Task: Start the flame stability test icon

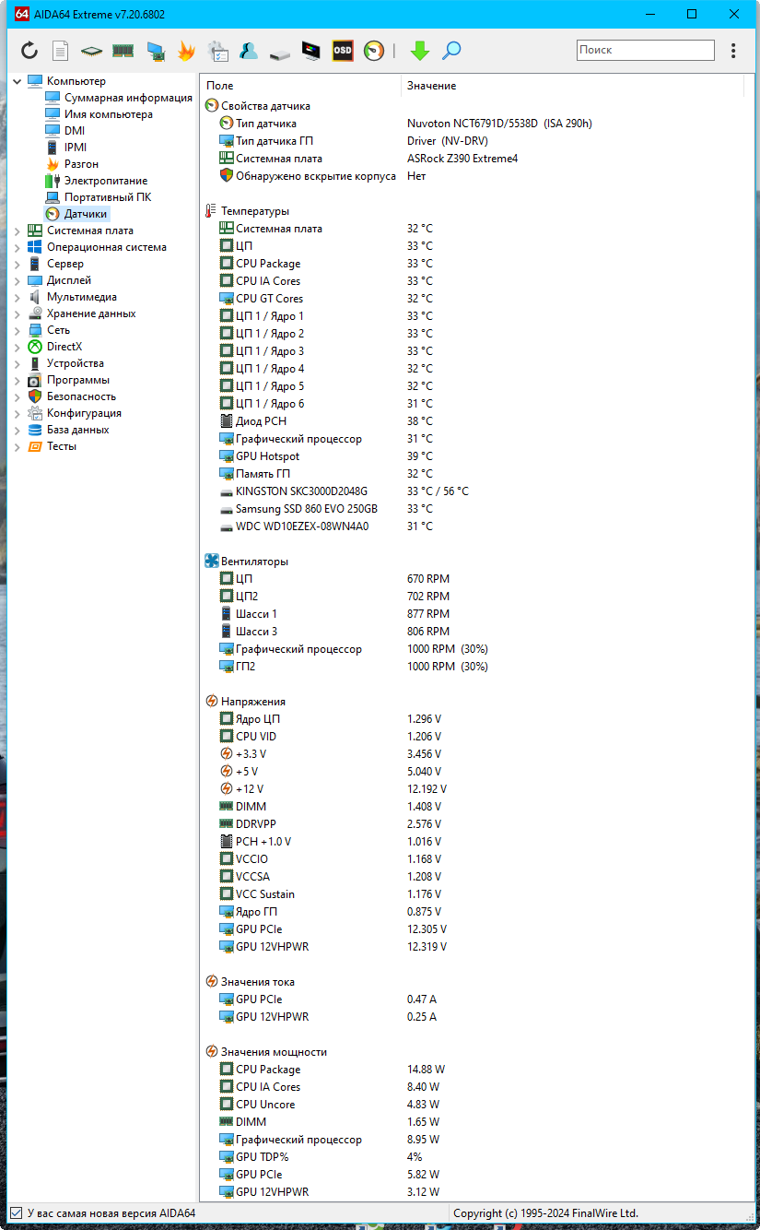Action: pos(186,51)
